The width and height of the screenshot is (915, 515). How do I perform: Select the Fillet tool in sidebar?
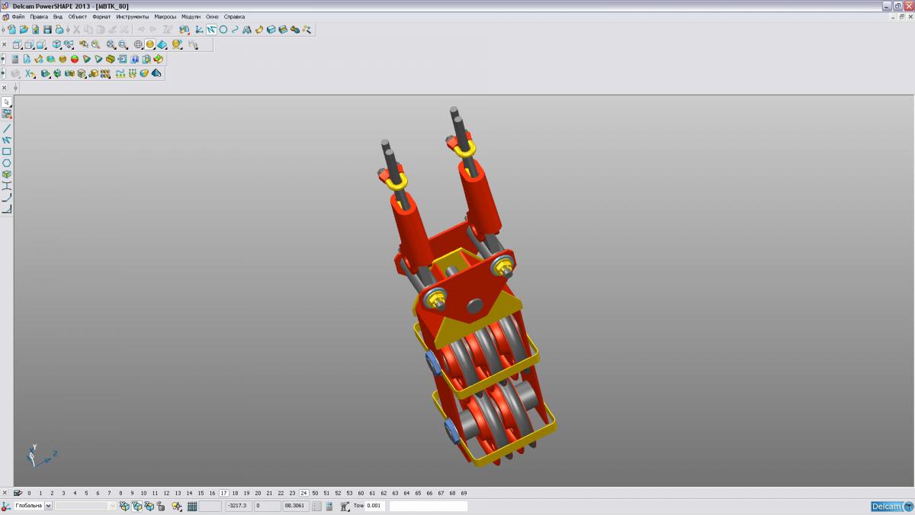pos(7,197)
